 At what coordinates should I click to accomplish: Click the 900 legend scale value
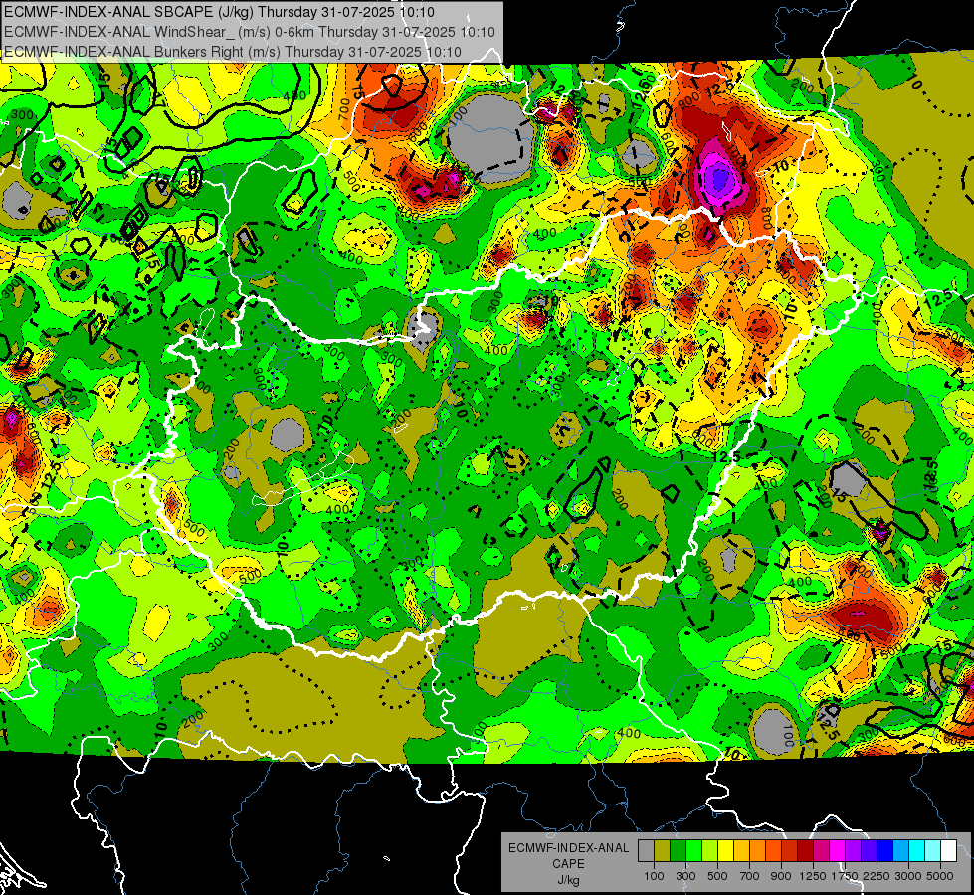click(x=781, y=876)
